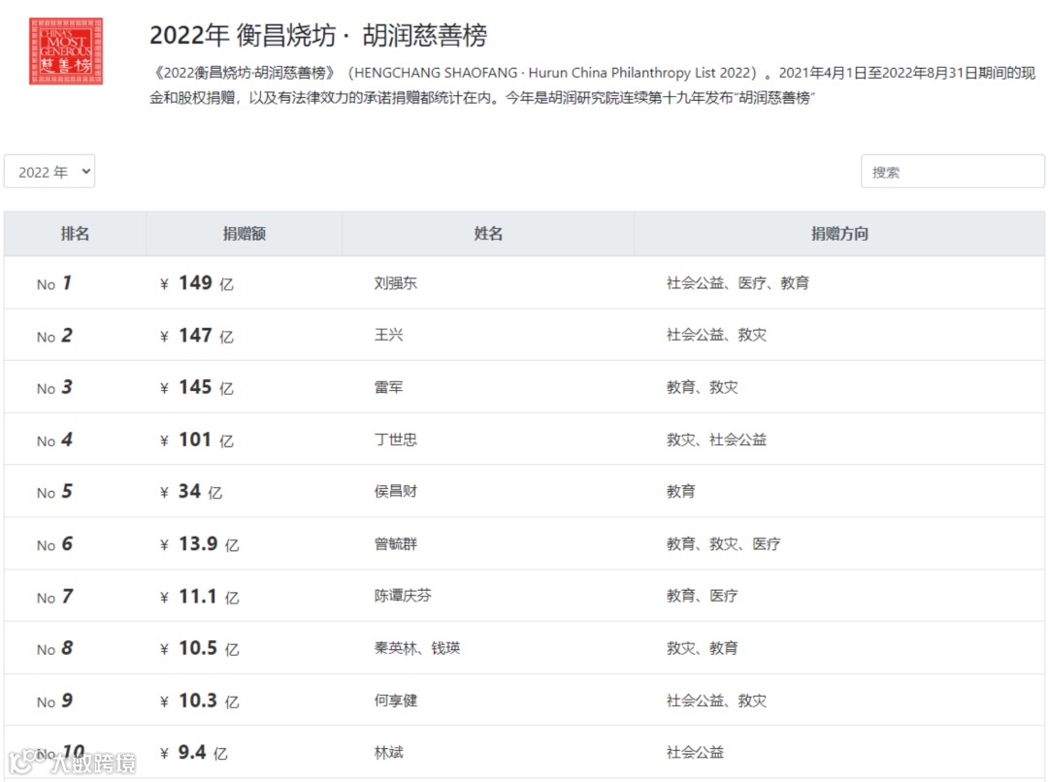Click 社会公益 direction in 林斌's row
This screenshot has width=1048, height=782.
tap(695, 752)
